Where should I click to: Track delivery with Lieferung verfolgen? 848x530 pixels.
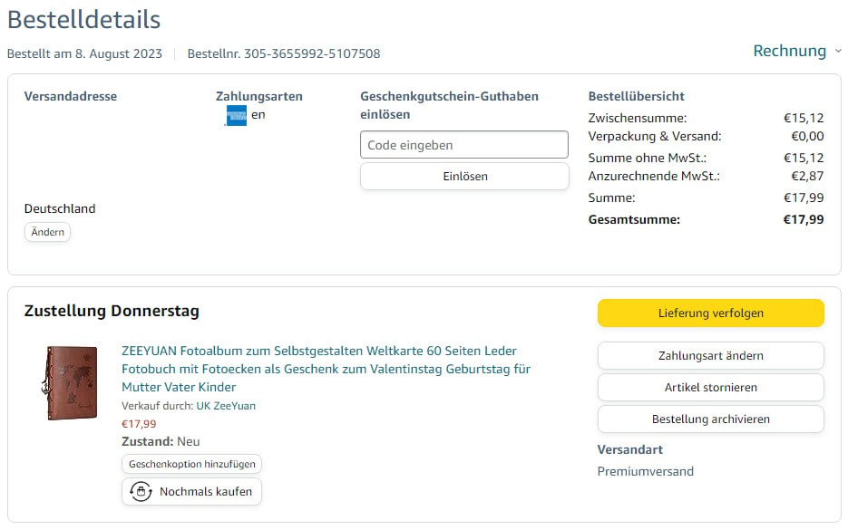(x=710, y=313)
